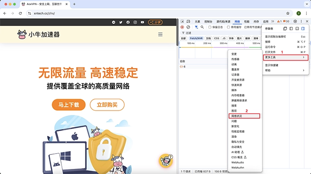The image size is (311, 174).
Task: Open a new browser tab with plus icon
Action: 74,4
